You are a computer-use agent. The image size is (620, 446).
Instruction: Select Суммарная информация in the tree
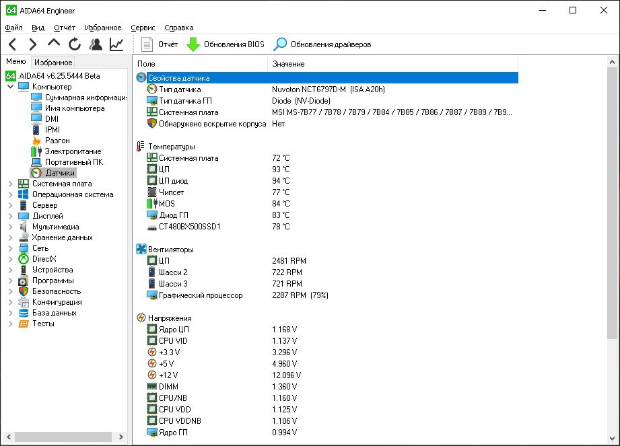[79, 97]
